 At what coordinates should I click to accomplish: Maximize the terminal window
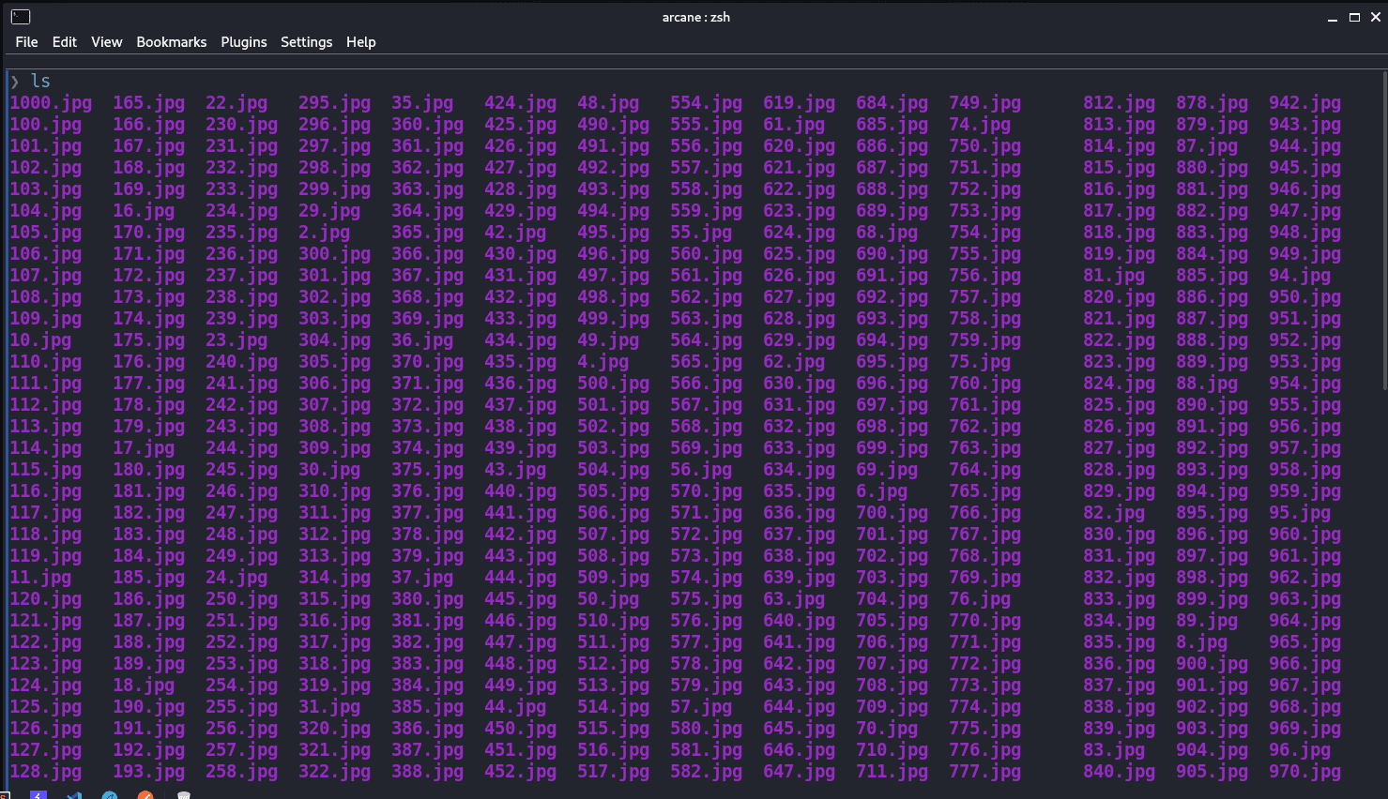click(1354, 18)
